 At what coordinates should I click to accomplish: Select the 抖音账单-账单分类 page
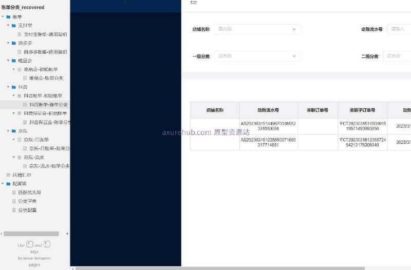(x=48, y=105)
